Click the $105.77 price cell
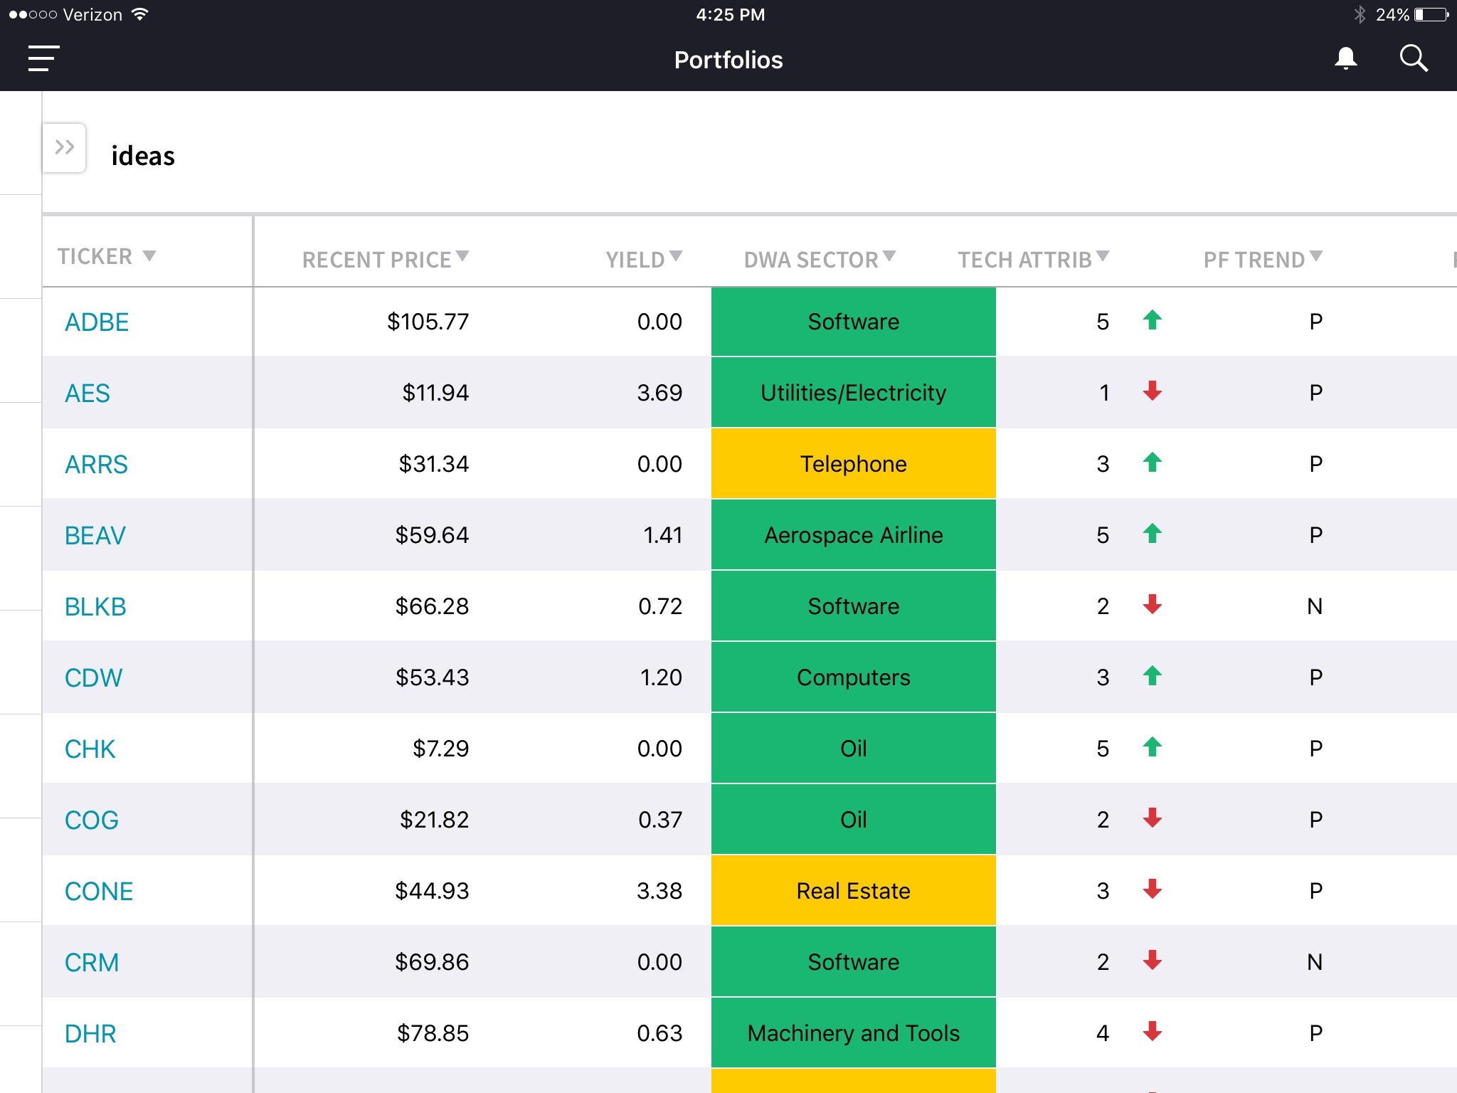The height and width of the screenshot is (1093, 1457). [428, 322]
